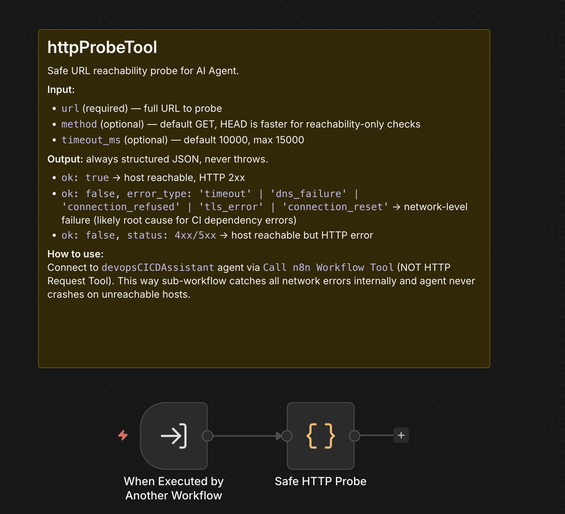Click the 'method' code term in the note
565x514 pixels.
coord(79,124)
